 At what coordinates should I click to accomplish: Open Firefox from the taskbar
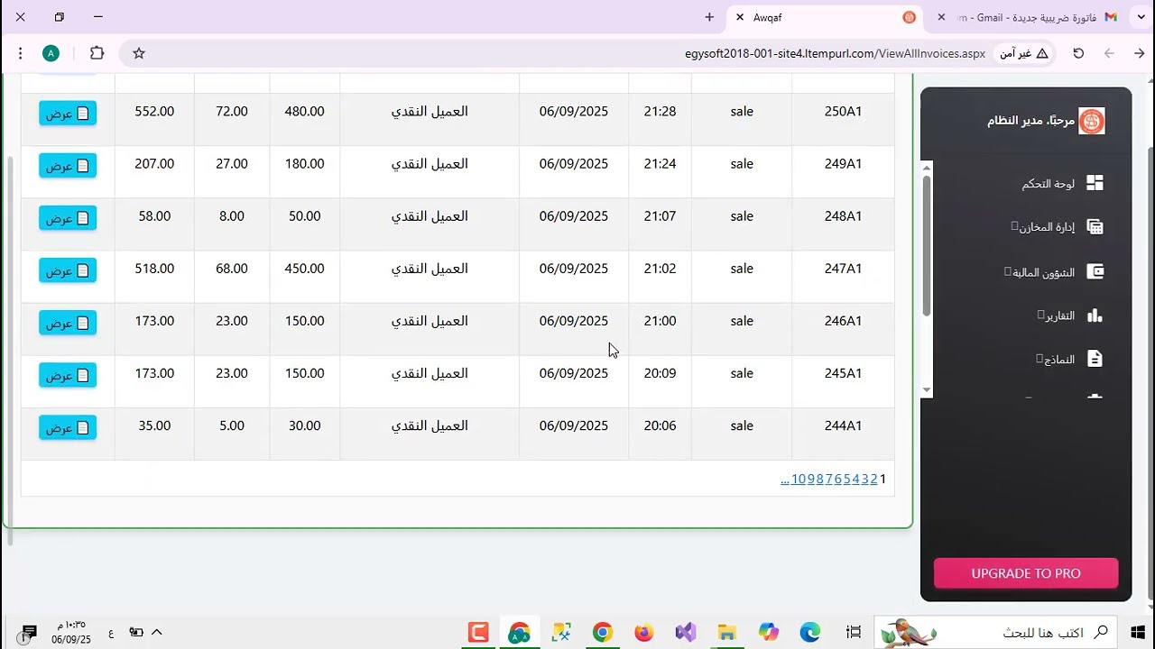coord(643,633)
